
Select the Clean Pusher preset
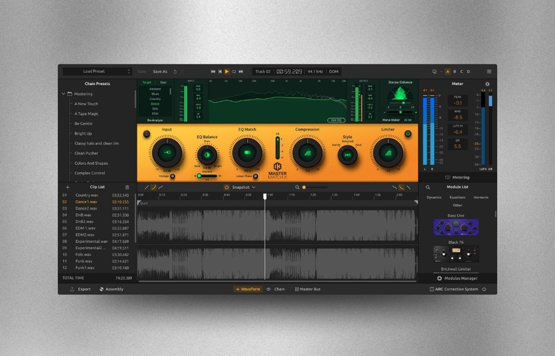pos(86,153)
